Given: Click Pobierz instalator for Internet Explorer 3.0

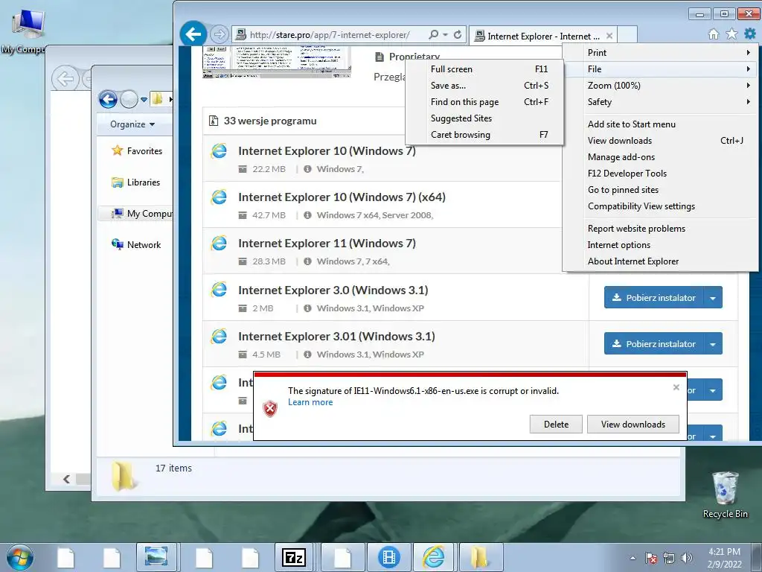Looking at the screenshot, I should click(x=653, y=298).
